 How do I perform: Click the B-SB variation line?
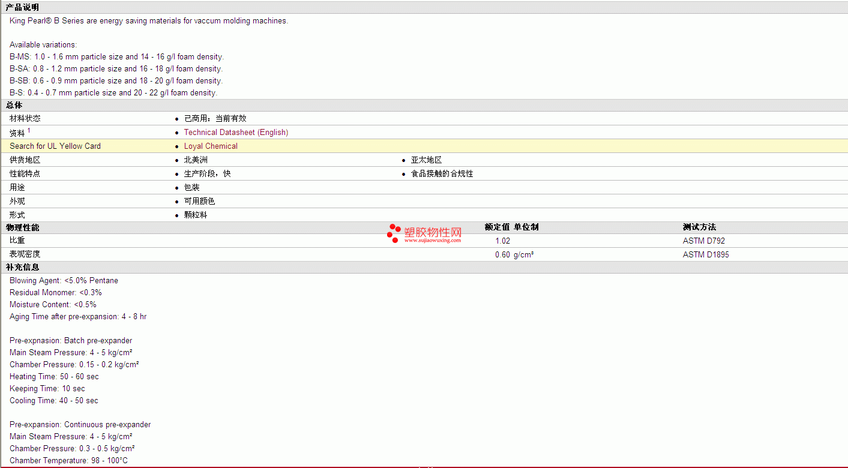pos(116,81)
